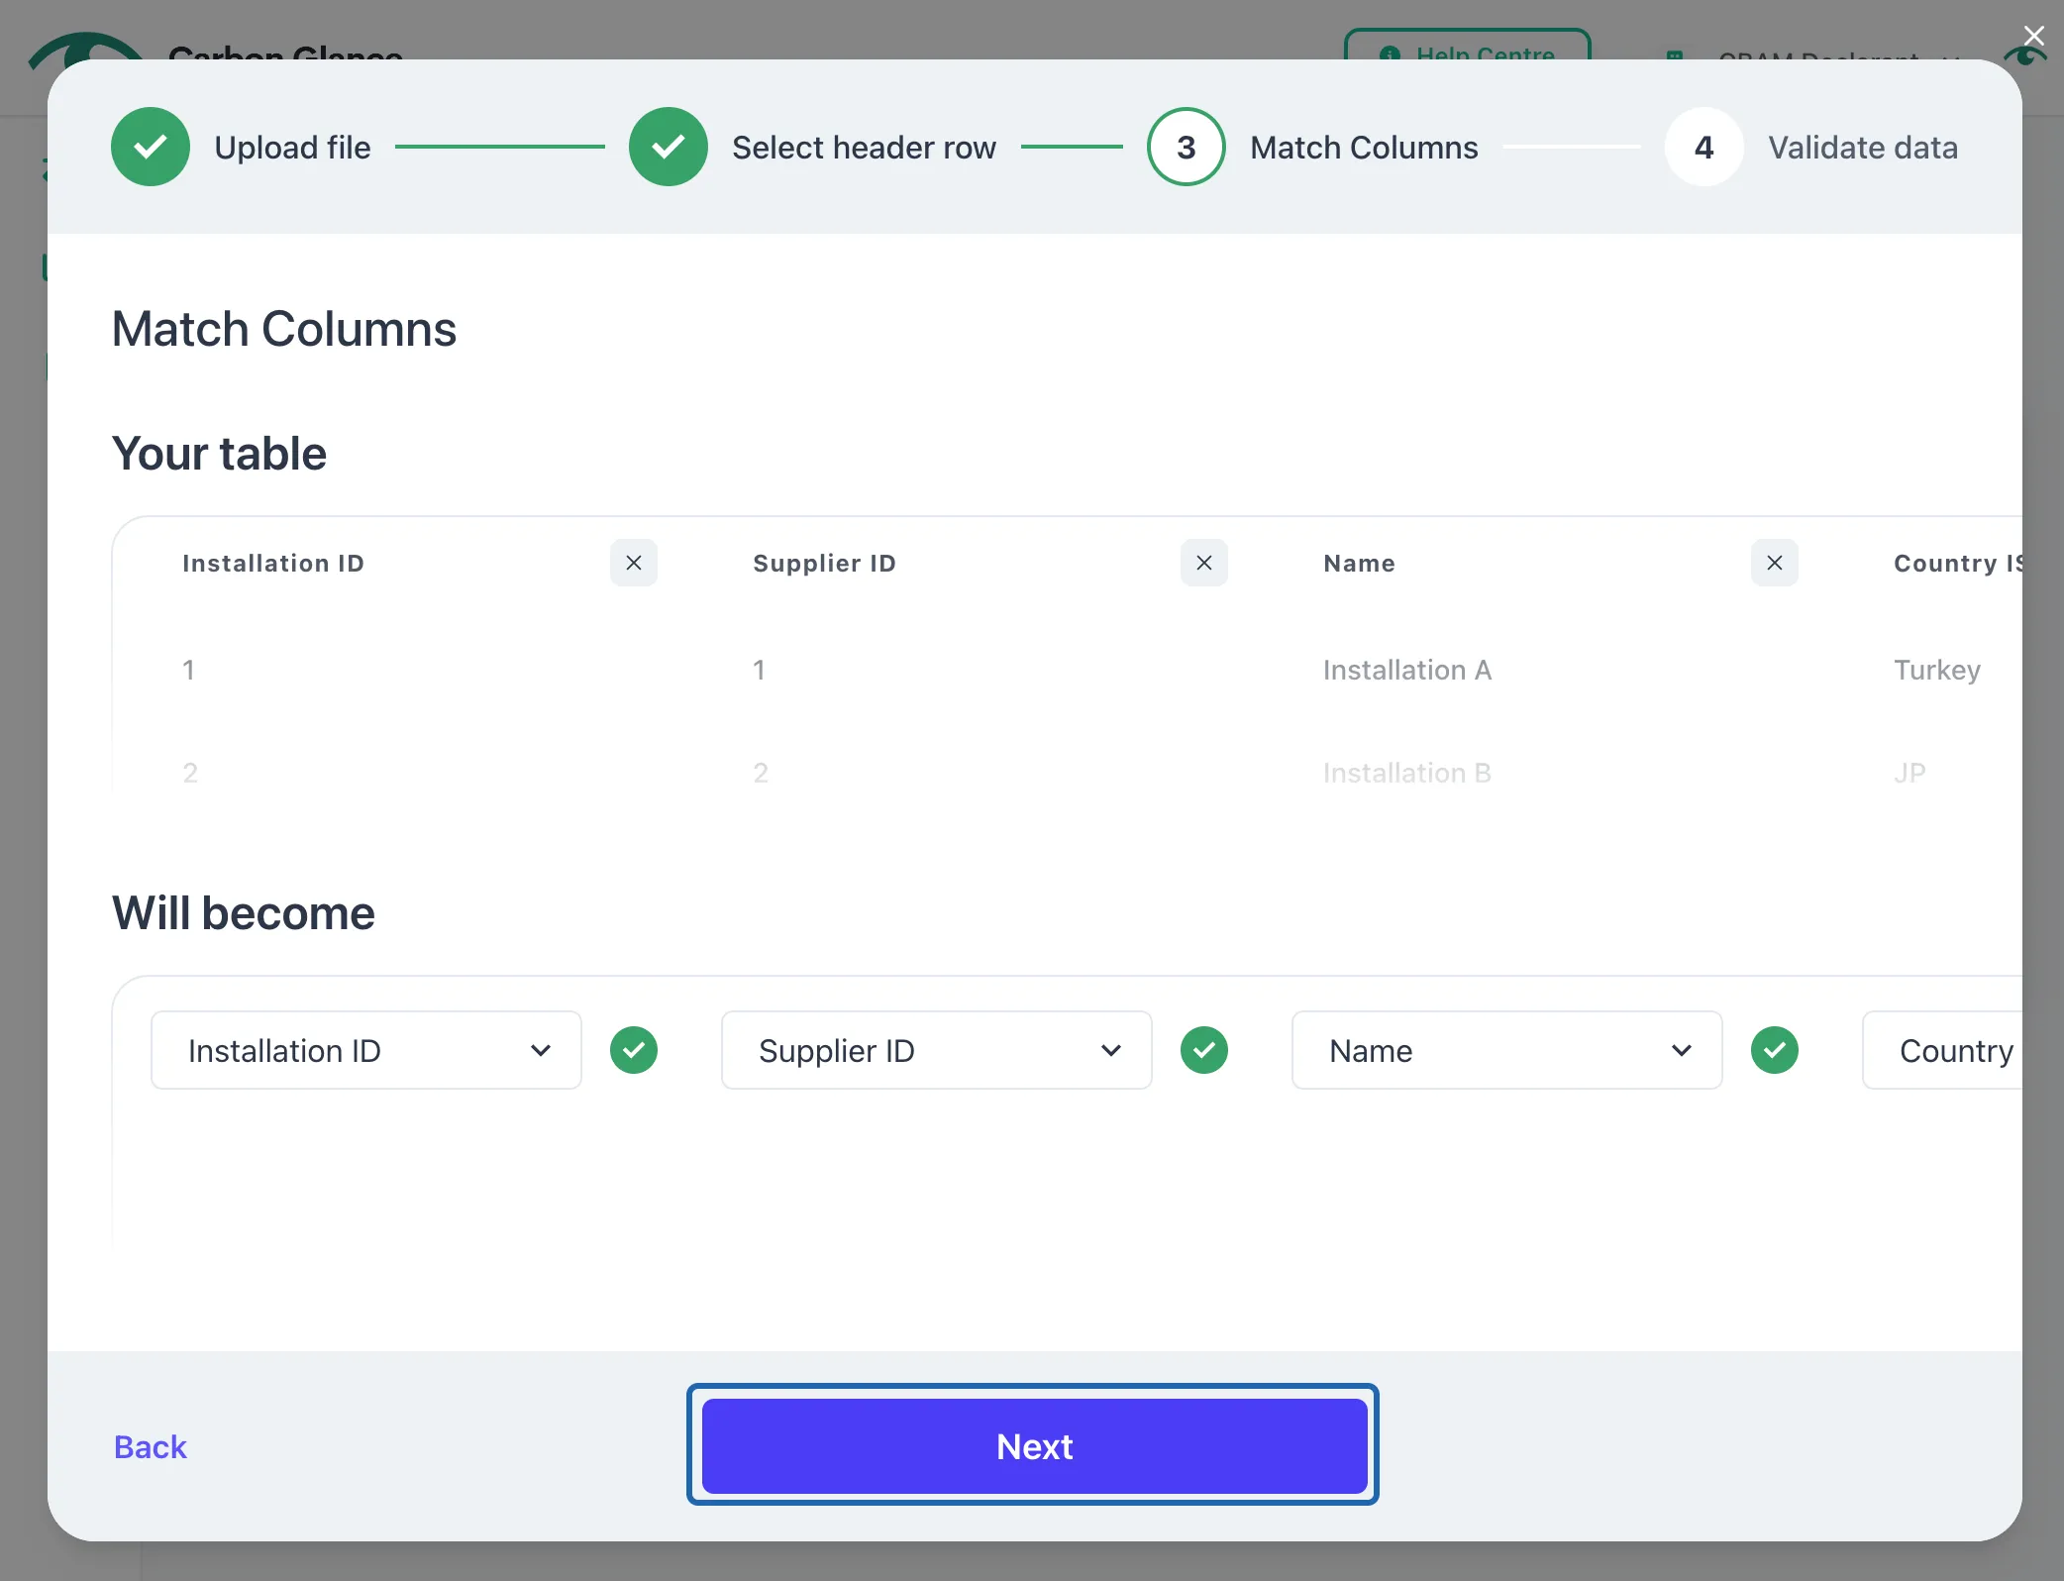2064x1581 pixels.
Task: Click the Next button
Action: 1034,1445
